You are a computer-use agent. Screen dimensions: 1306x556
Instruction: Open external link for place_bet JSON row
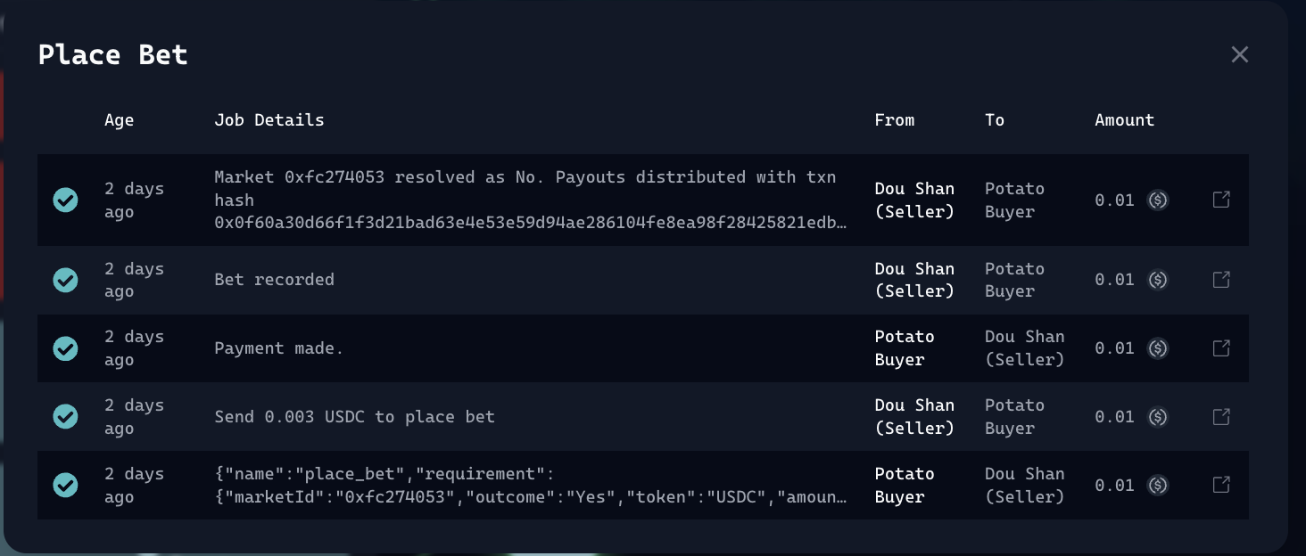tap(1221, 485)
